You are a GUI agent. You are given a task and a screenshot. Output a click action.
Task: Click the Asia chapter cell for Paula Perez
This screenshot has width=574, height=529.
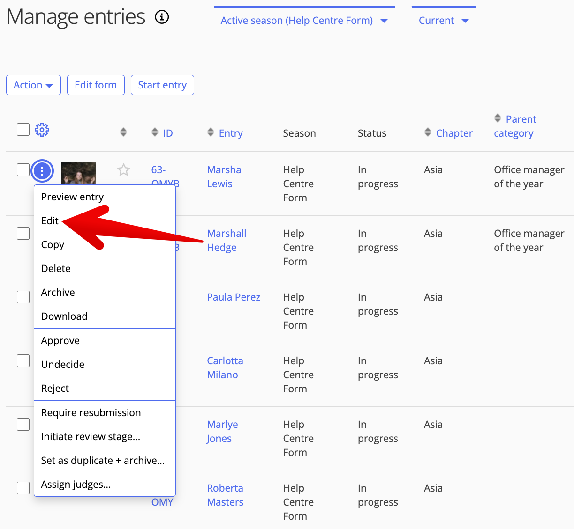click(433, 297)
